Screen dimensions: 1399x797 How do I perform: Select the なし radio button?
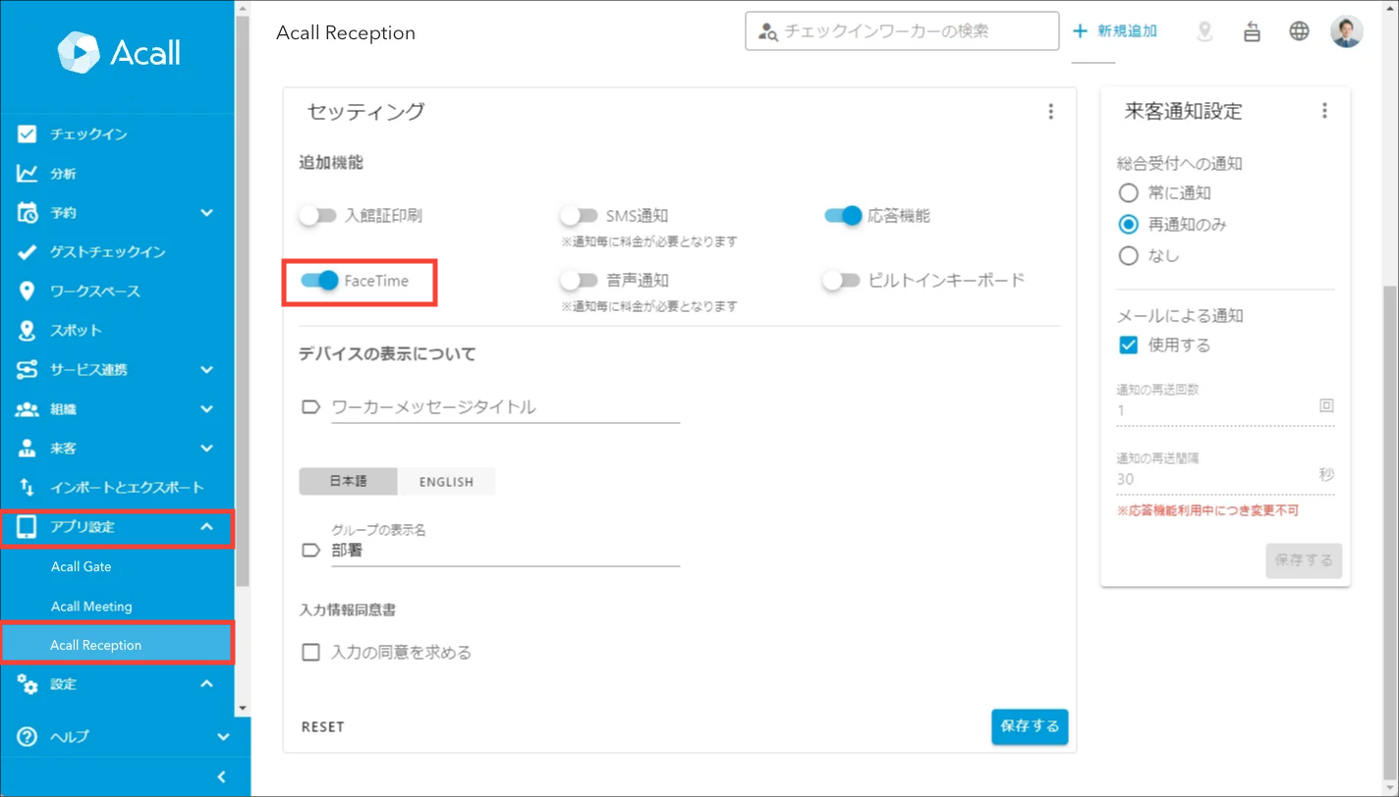tap(1129, 256)
